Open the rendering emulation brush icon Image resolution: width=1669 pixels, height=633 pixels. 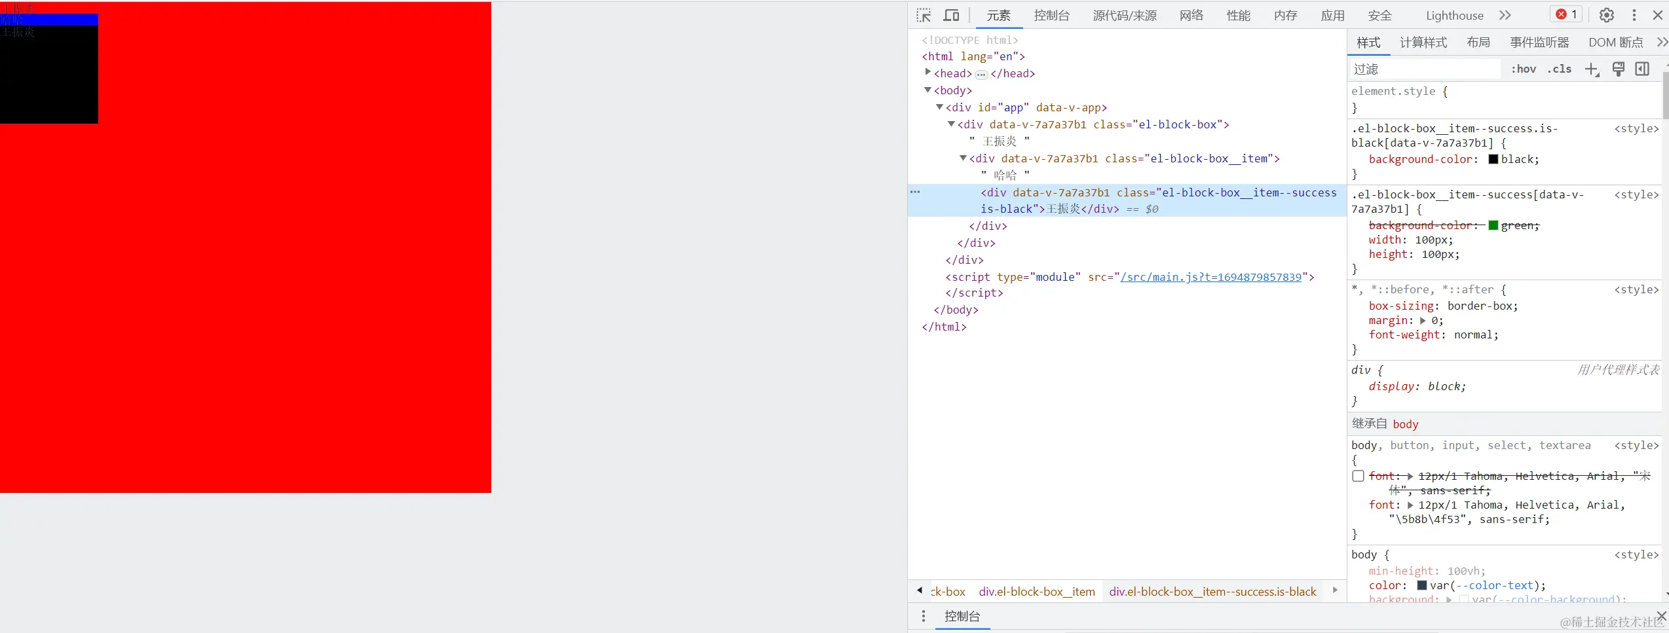coord(1618,69)
